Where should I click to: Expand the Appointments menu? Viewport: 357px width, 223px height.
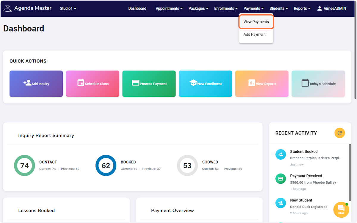[x=169, y=8]
